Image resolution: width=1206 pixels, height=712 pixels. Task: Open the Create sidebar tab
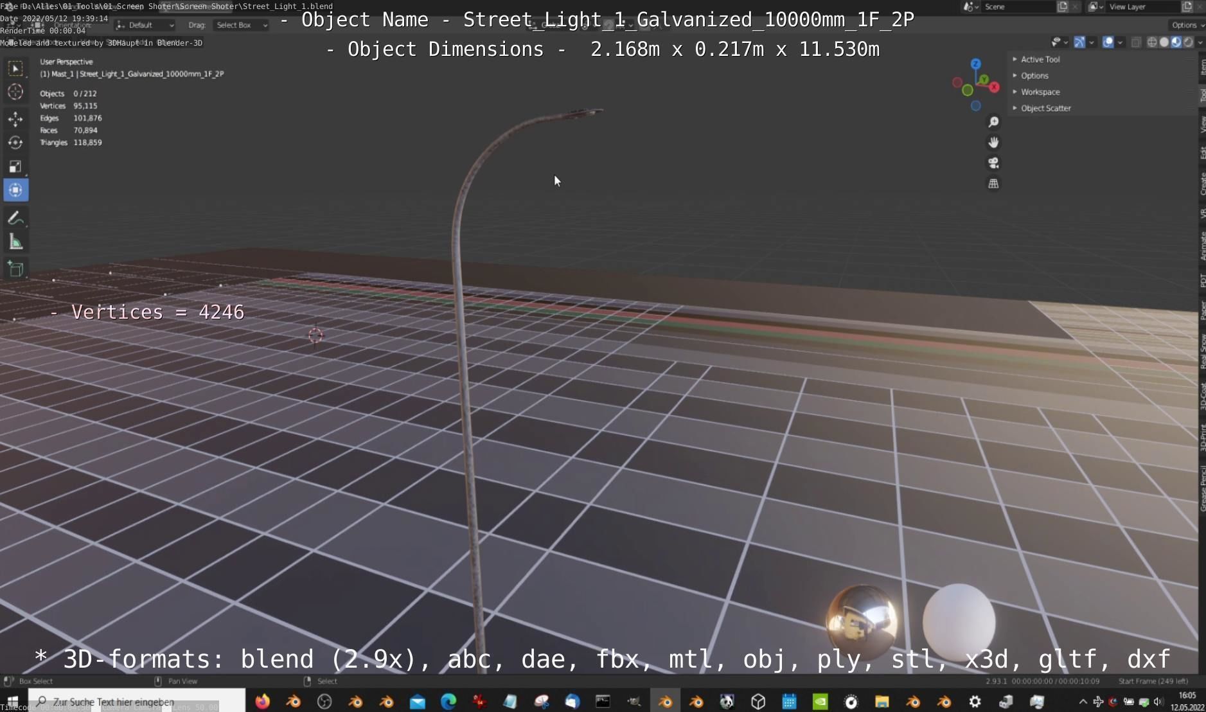(x=1202, y=184)
